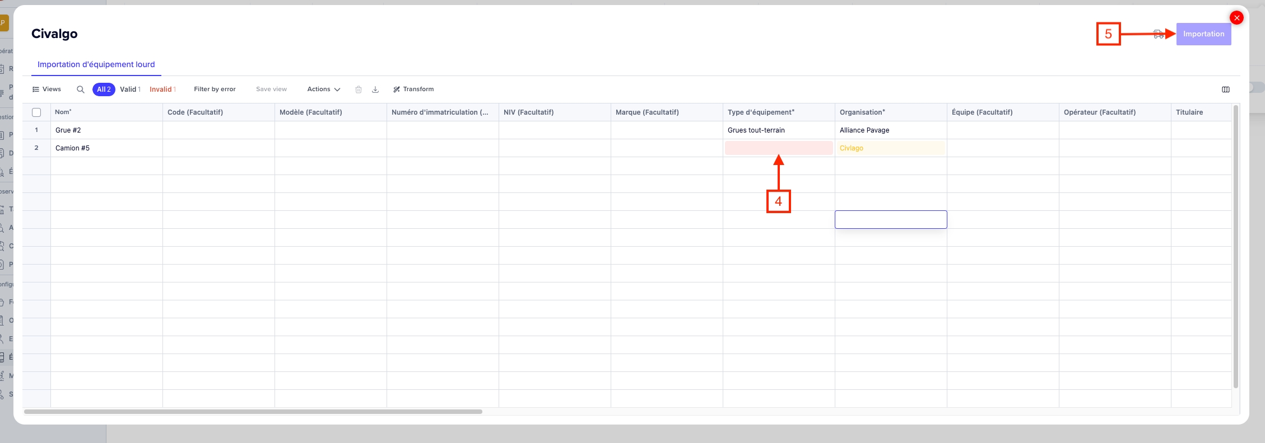
Task: Click the download export icon
Action: (x=375, y=89)
